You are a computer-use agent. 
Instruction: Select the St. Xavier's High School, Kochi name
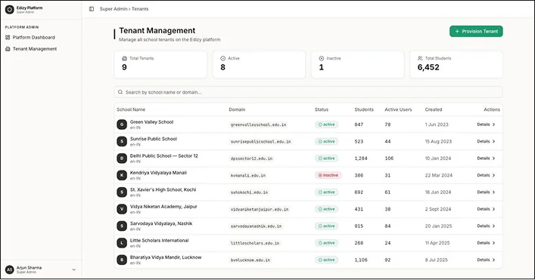(163, 190)
